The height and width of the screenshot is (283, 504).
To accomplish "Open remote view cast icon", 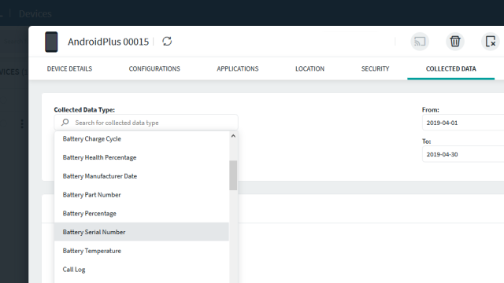I will (420, 42).
